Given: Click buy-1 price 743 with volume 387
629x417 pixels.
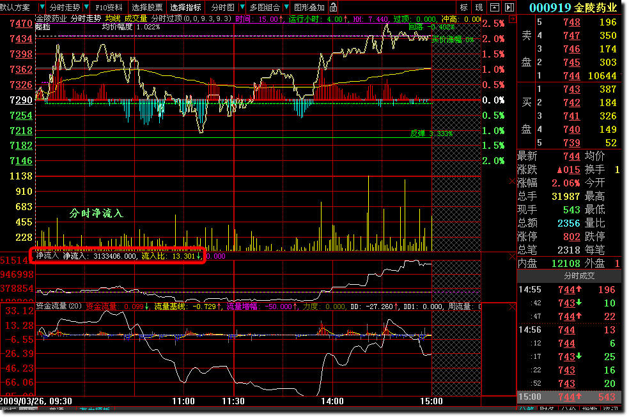Looking at the screenshot, I should point(579,89).
